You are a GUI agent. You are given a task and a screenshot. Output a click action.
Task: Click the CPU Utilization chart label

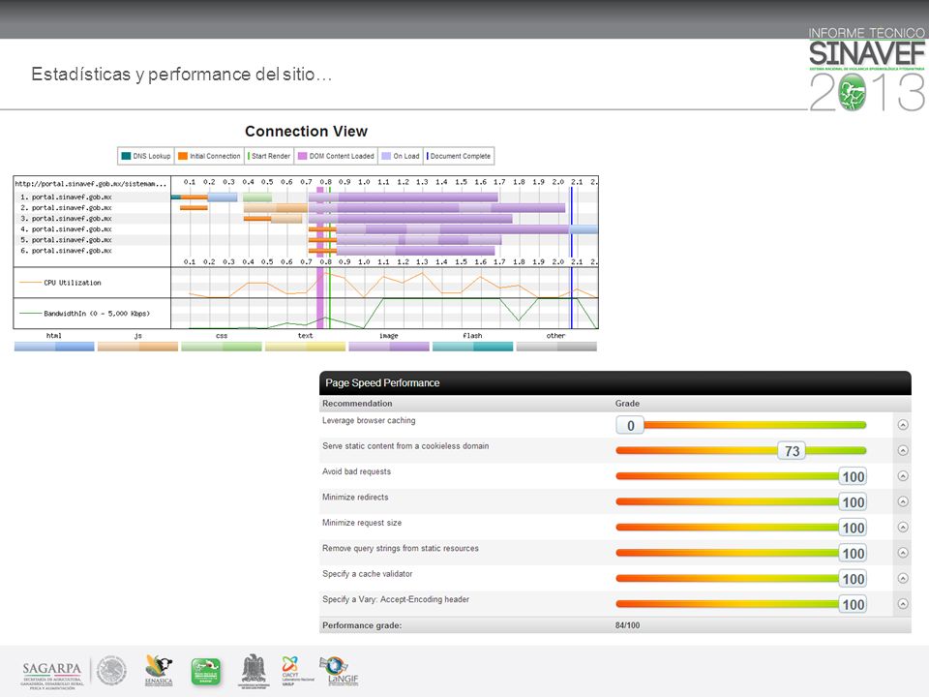[73, 283]
